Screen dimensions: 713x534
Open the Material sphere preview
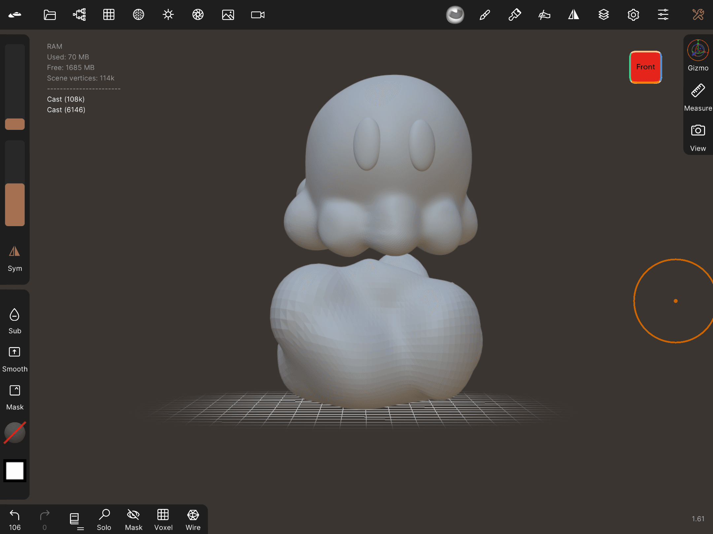pos(455,15)
